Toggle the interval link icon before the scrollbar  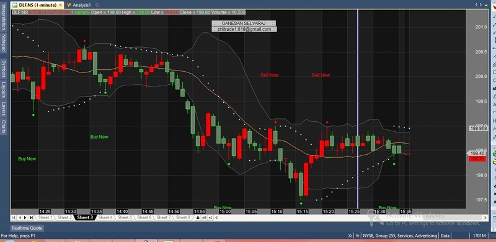pos(210,218)
